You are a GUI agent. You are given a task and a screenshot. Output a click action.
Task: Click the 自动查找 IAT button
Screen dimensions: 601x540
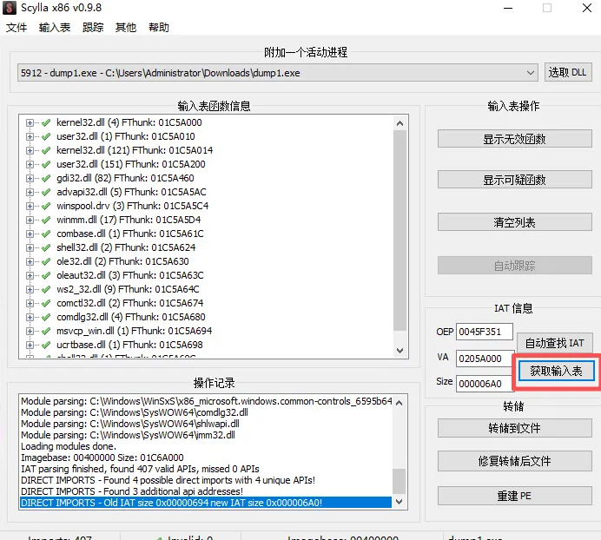[x=554, y=343]
